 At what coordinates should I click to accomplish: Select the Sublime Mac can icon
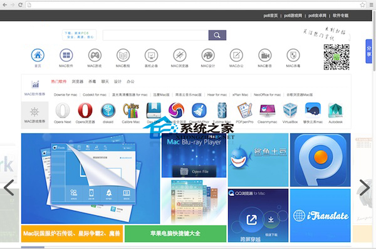coord(222,110)
